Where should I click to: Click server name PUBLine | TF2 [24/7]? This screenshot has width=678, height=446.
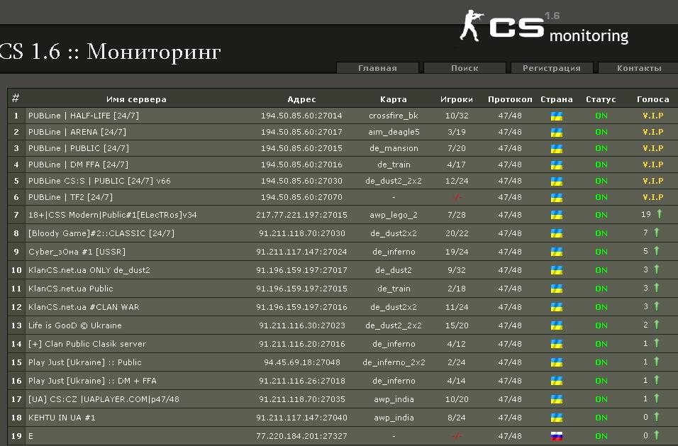70,197
